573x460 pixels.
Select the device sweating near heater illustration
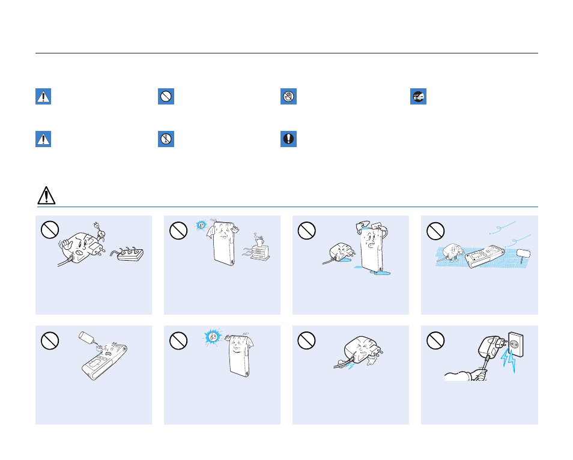pos(233,242)
